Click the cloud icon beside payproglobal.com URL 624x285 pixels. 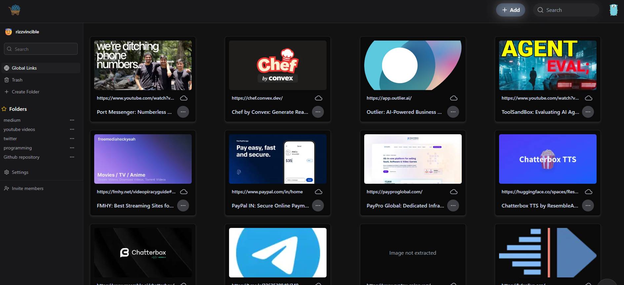click(454, 192)
